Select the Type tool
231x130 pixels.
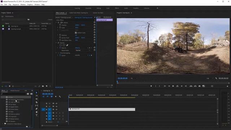click(x=36, y=115)
